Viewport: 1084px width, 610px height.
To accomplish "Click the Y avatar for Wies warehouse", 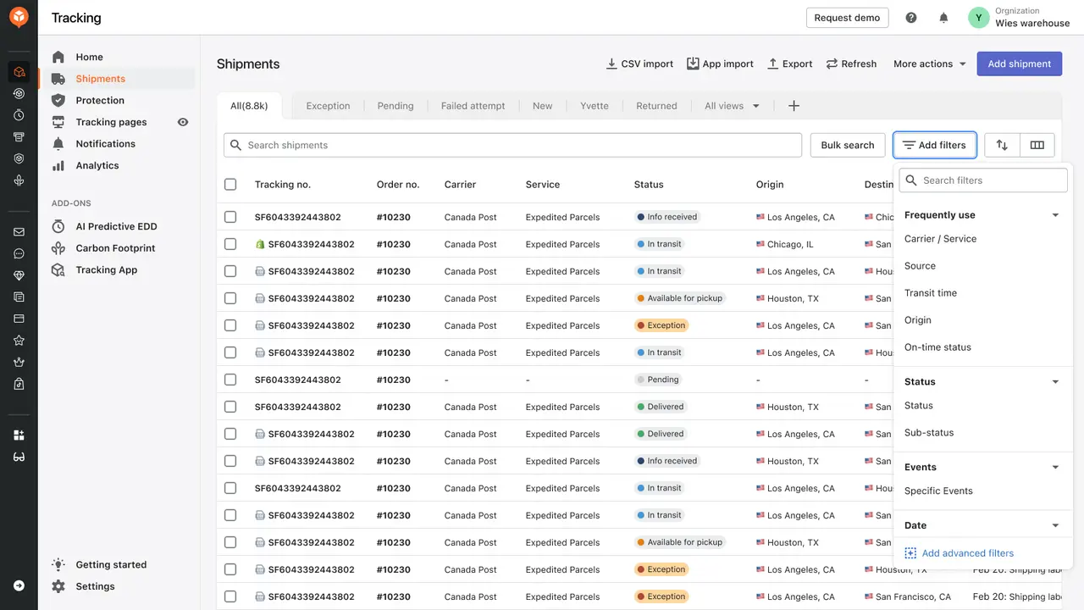I will click(x=979, y=18).
